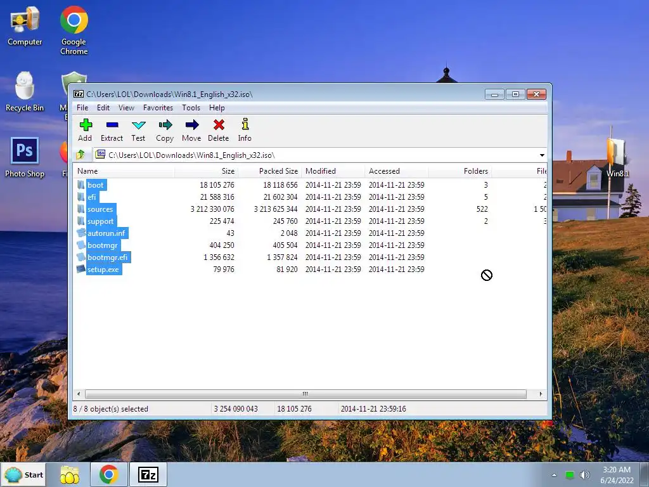
Task: Click '8 / 8 object(s) selected' status
Action: [110, 409]
